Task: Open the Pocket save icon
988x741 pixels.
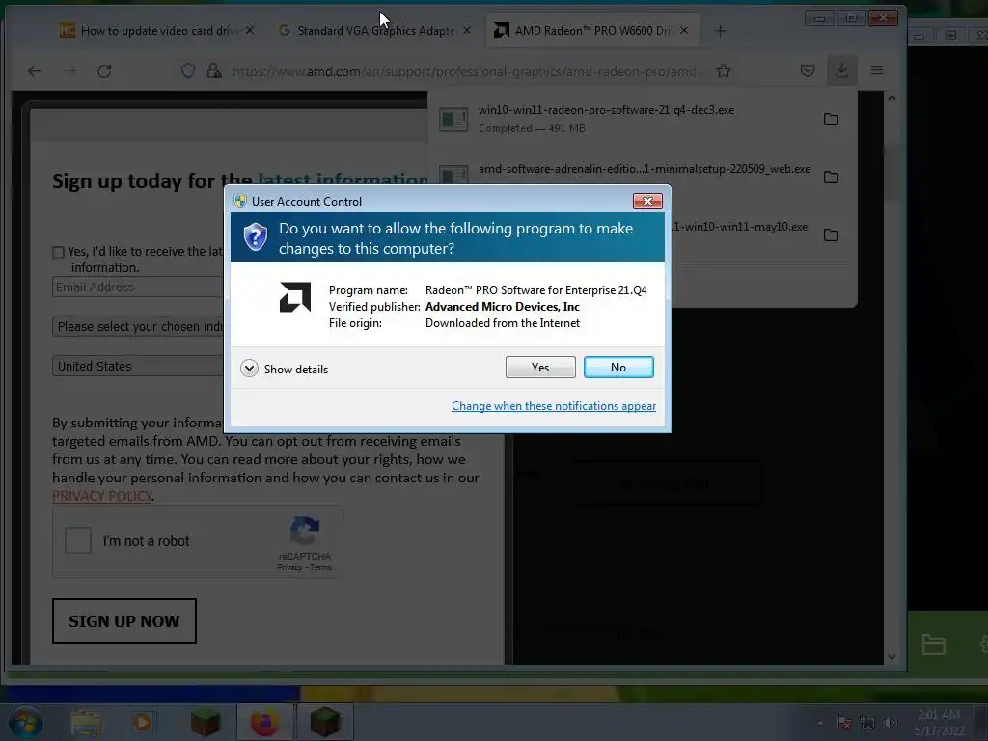Action: 808,70
